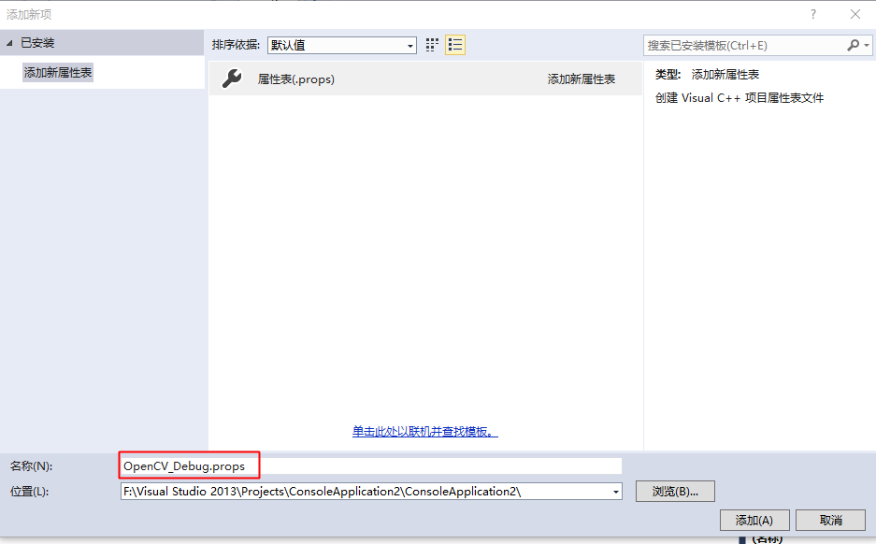The width and height of the screenshot is (876, 544).
Task: Click the wrench icon beside 属性表(.props)
Action: coord(230,79)
